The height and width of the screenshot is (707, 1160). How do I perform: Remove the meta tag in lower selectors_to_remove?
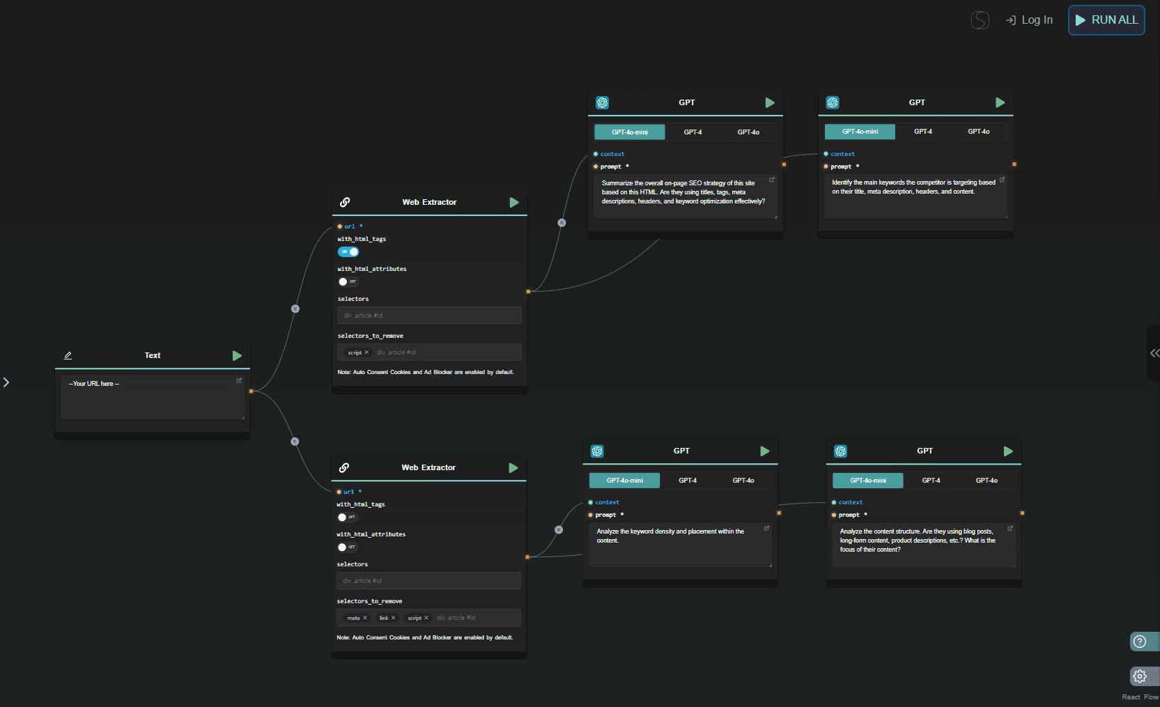[x=365, y=618]
